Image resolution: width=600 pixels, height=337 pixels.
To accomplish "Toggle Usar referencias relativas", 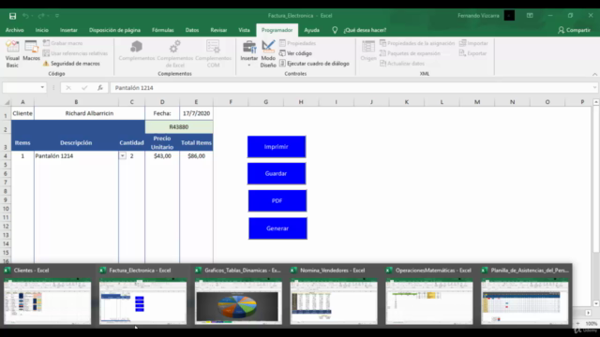I will (x=75, y=53).
